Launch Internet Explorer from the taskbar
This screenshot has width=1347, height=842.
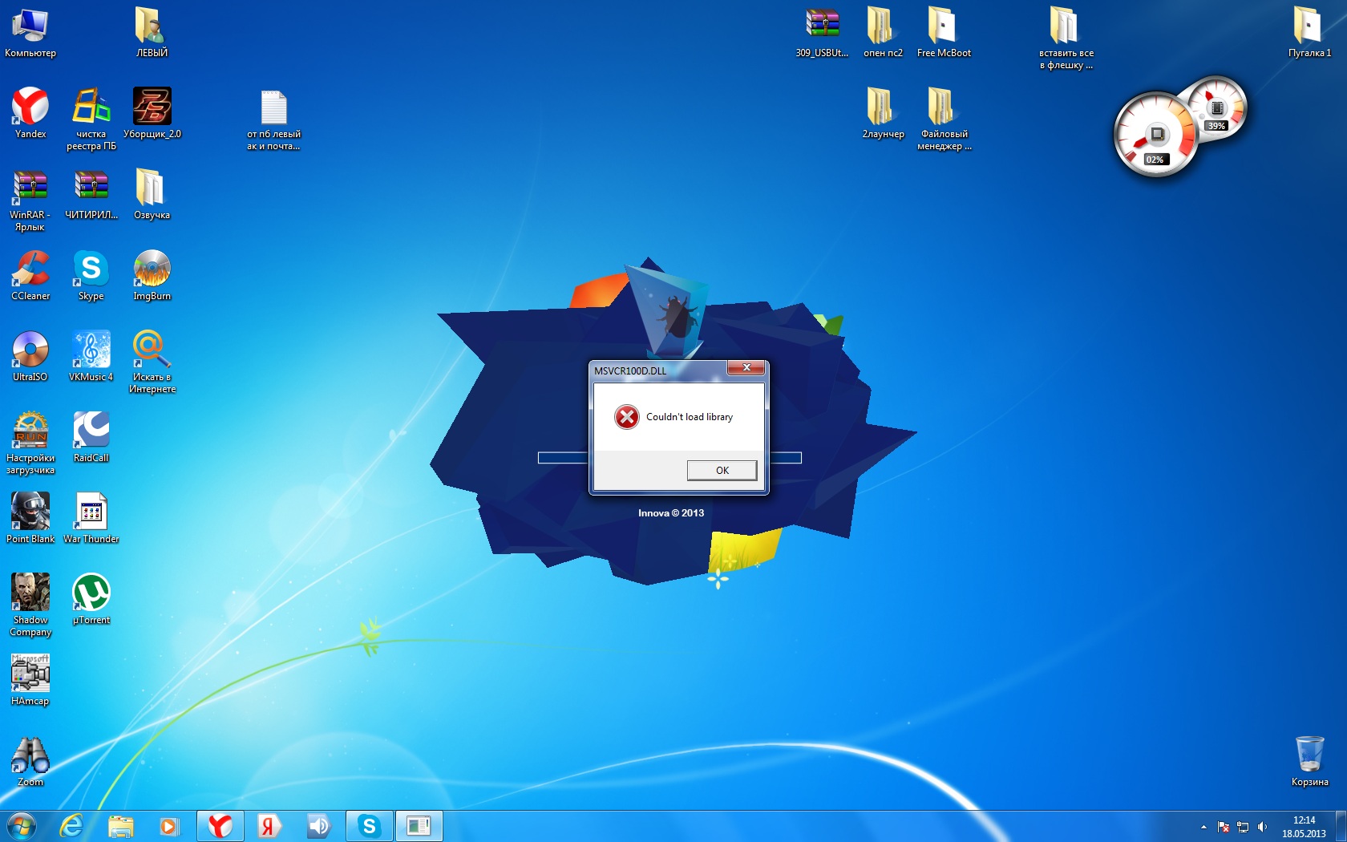71,826
